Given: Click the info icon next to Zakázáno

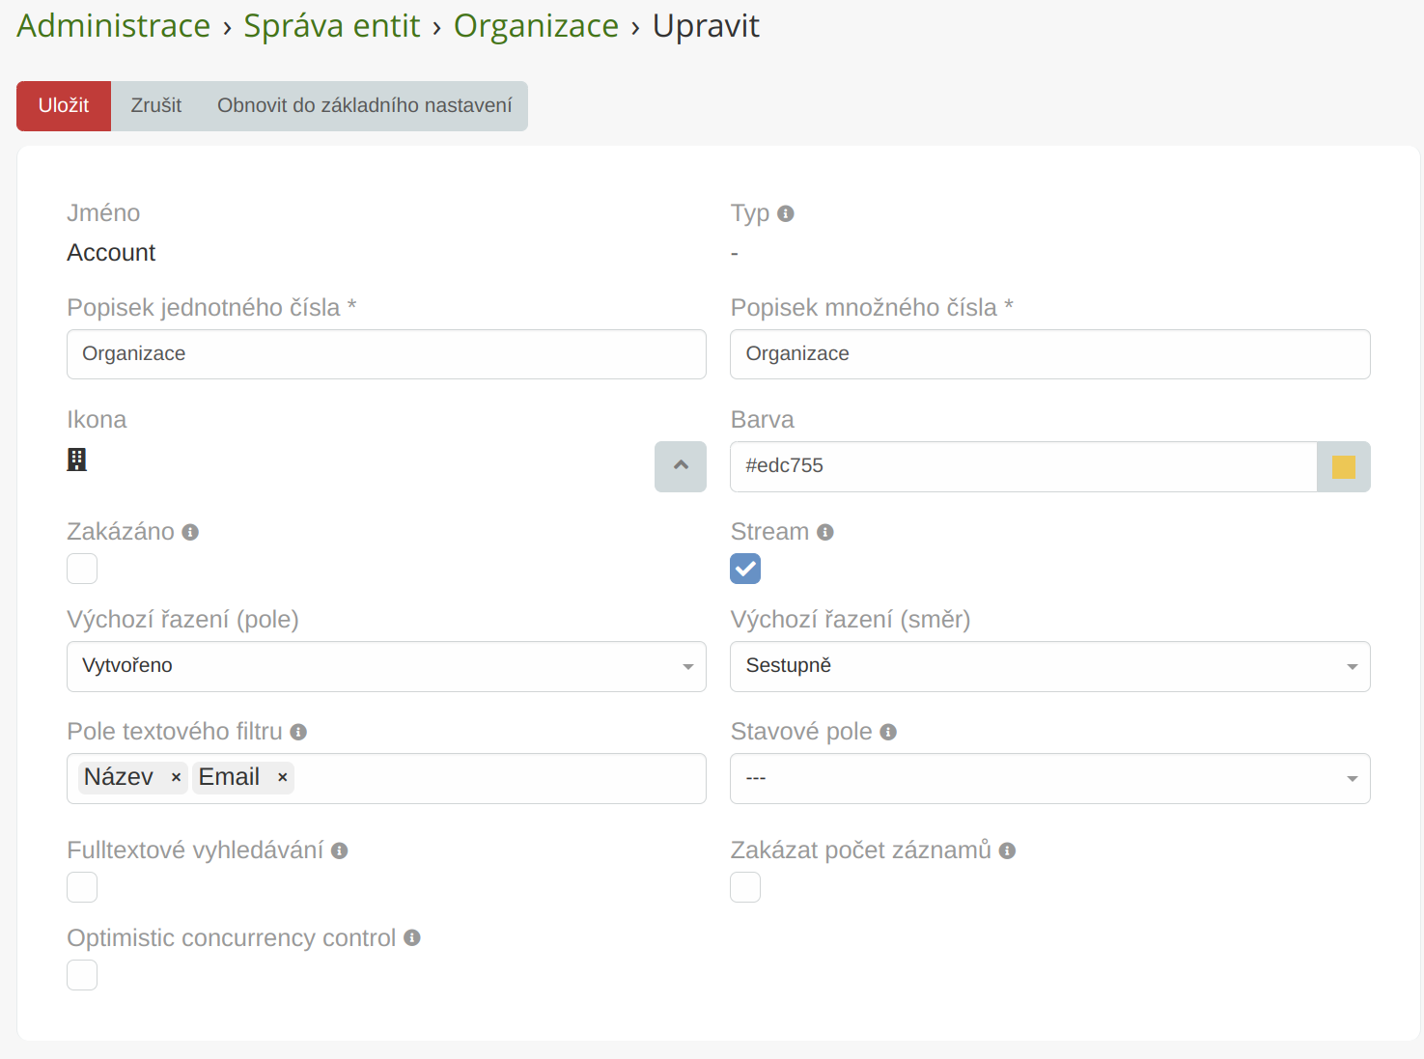Looking at the screenshot, I should 190,531.
